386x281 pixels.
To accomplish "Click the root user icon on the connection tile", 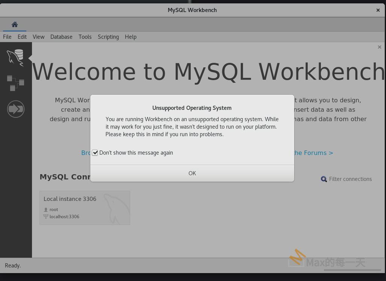I will tap(46, 210).
